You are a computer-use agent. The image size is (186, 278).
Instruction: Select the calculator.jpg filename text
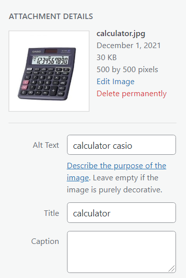(x=121, y=34)
